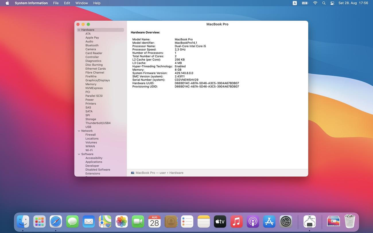373x233 pixels.
Task: Select Applications under Software
Action: (94, 162)
